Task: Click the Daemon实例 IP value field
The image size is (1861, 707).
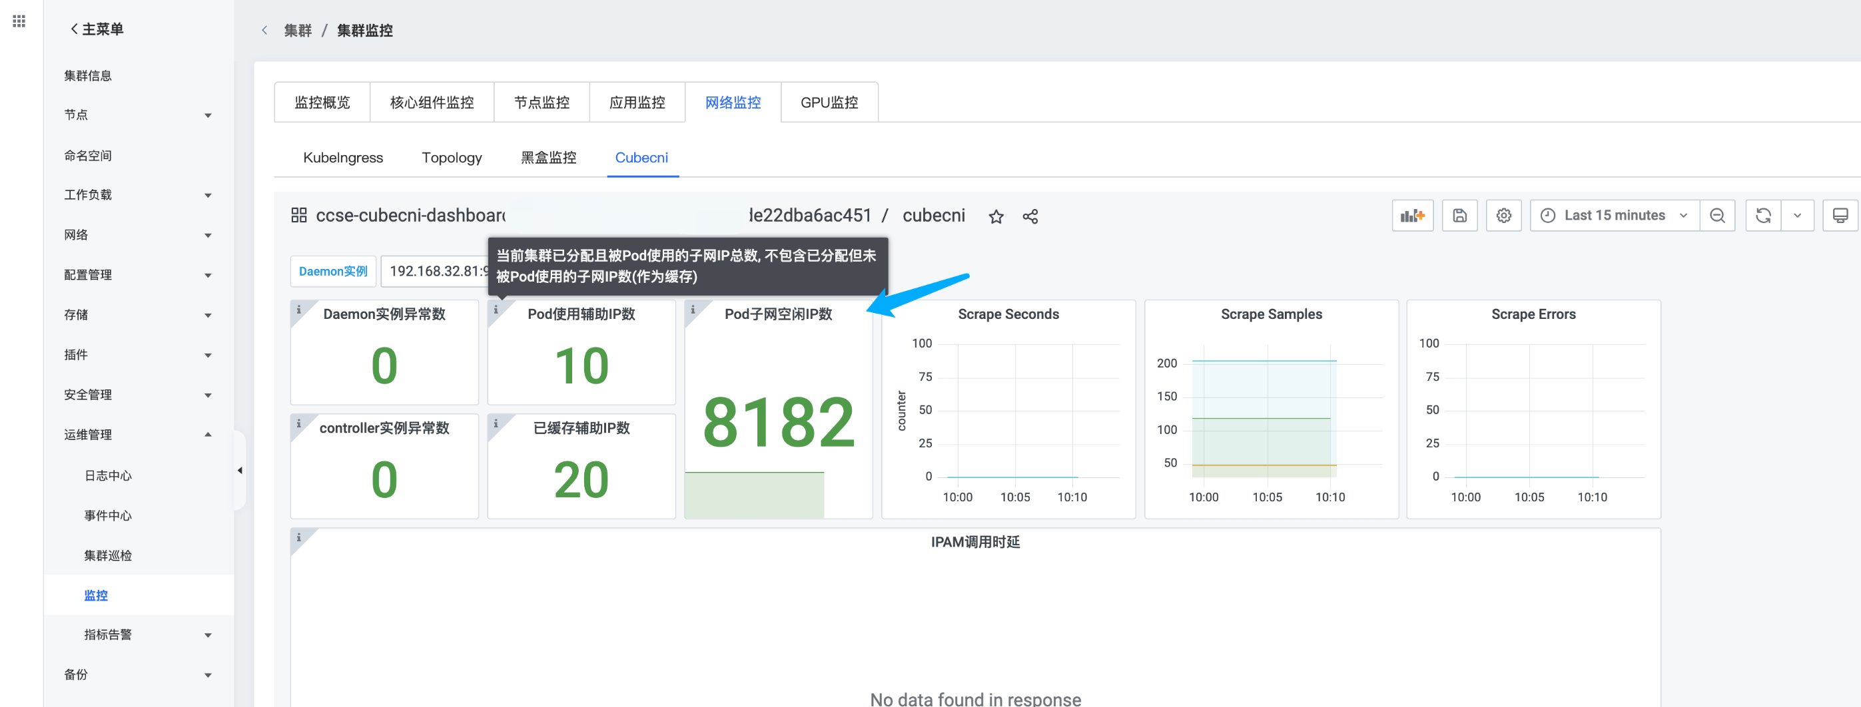Action: tap(436, 272)
